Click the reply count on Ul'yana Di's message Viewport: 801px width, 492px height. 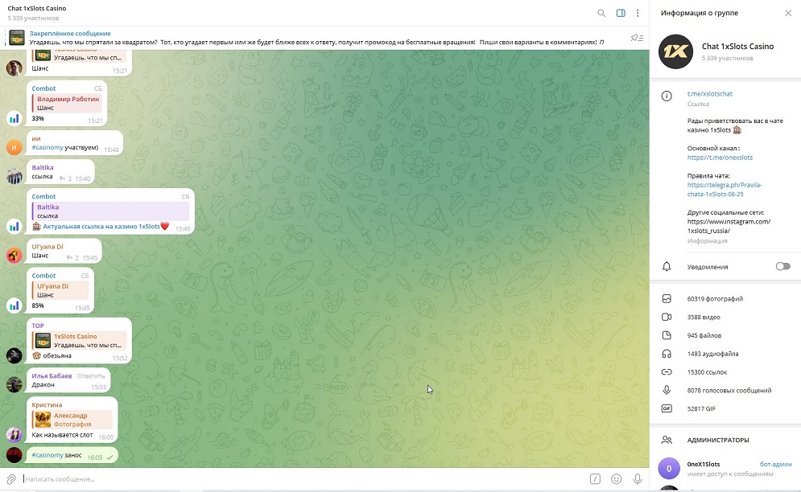point(73,258)
